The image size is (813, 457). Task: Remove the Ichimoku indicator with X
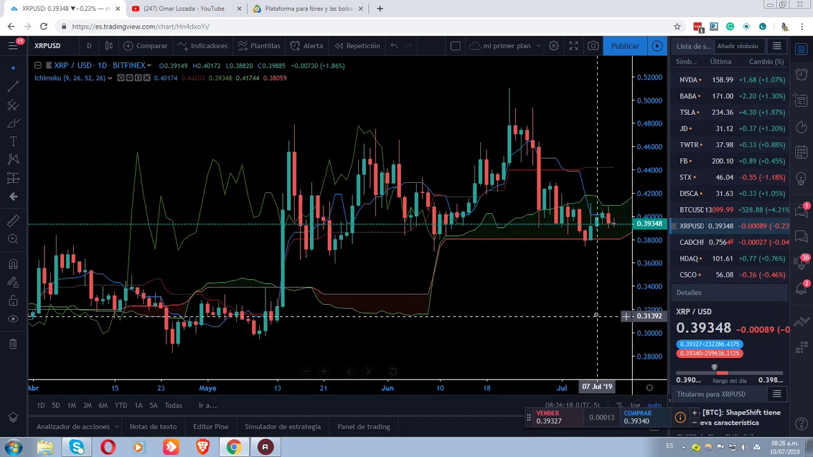(x=147, y=78)
